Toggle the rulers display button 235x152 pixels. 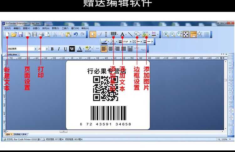point(194,34)
